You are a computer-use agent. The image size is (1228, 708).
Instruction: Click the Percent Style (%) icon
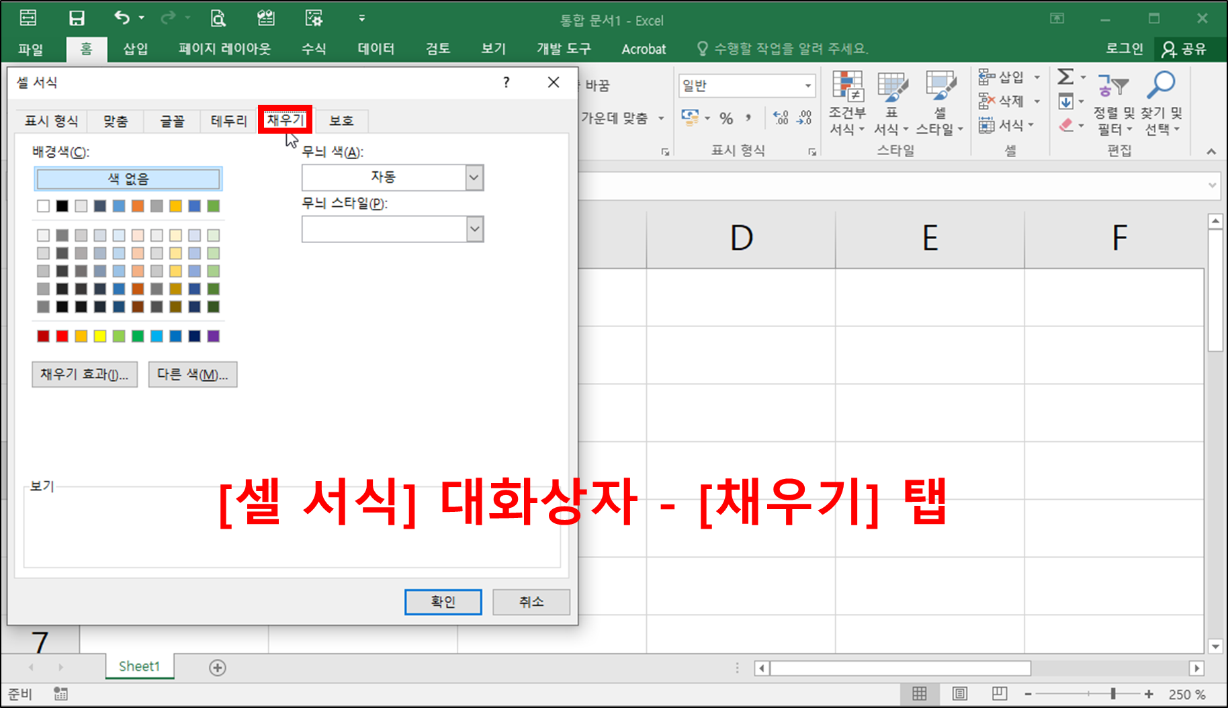point(726,118)
